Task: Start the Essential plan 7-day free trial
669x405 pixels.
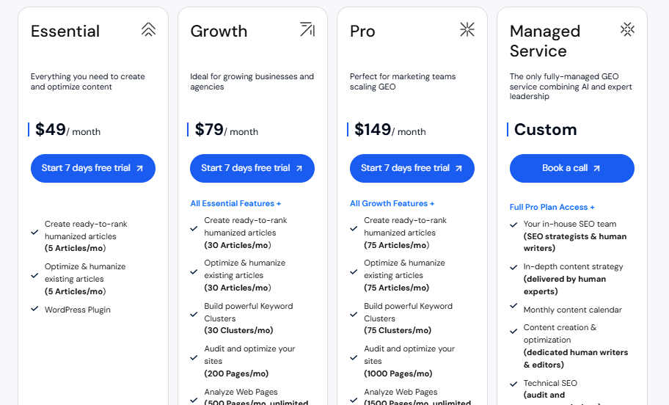Action: coord(93,168)
